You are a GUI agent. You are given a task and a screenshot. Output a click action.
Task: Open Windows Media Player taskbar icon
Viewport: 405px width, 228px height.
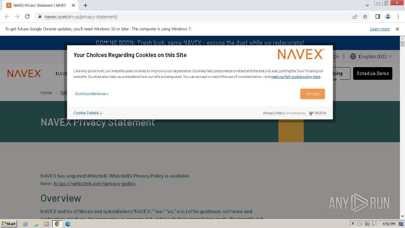point(47,224)
